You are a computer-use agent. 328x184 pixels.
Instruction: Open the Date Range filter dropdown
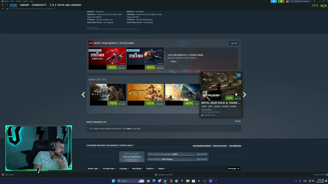coord(137,168)
